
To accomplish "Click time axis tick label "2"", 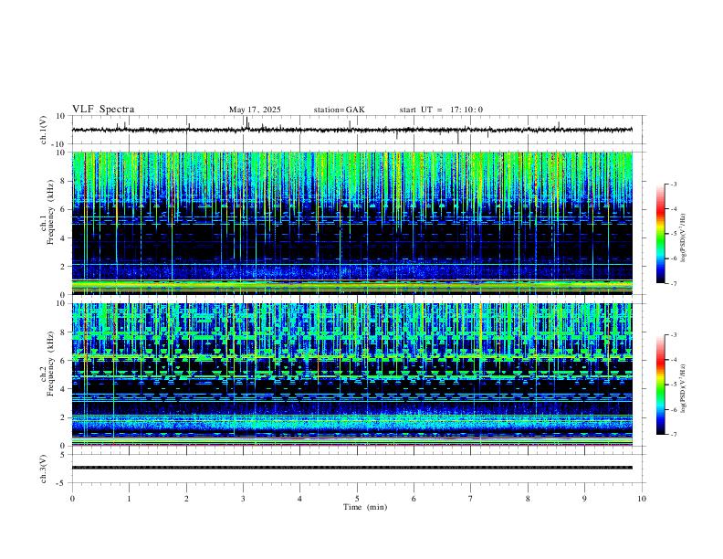I will click(186, 499).
